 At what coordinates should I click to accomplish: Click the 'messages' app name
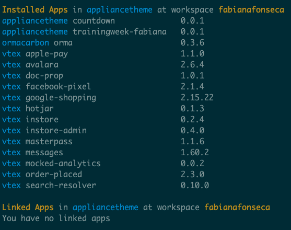tap(44, 153)
